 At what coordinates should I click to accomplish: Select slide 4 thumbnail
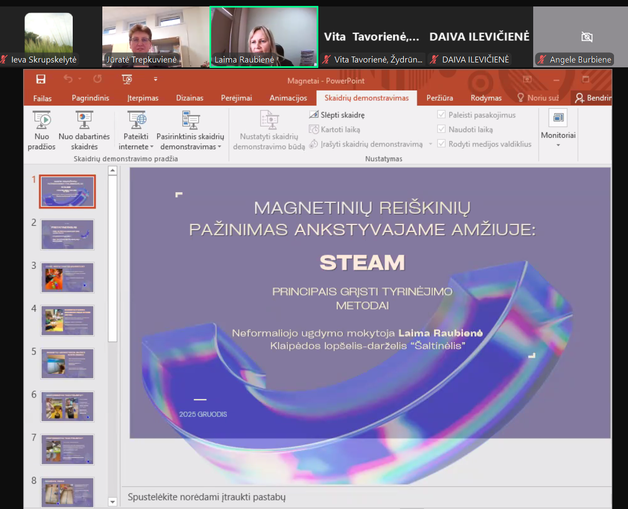point(67,320)
